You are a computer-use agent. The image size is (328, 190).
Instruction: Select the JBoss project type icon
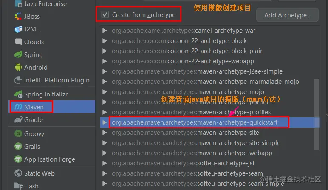[x=18, y=16]
